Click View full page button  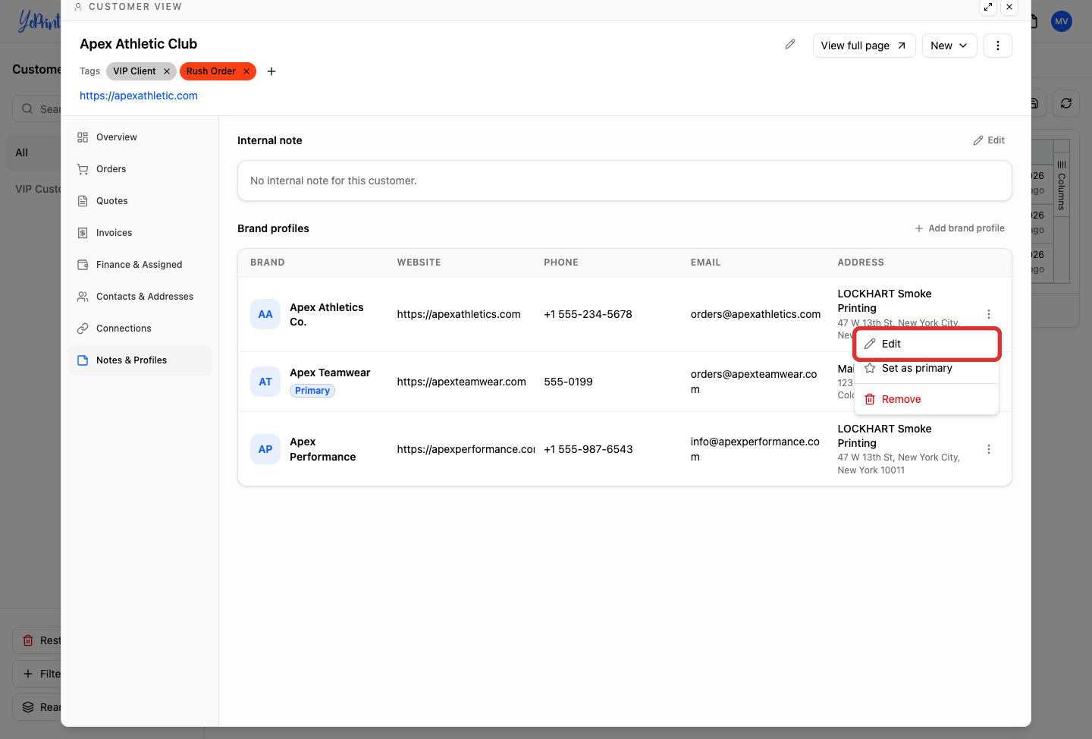point(864,46)
